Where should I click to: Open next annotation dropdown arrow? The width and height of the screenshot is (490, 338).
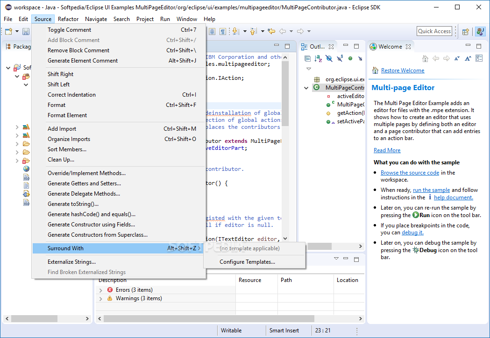tap(245, 31)
